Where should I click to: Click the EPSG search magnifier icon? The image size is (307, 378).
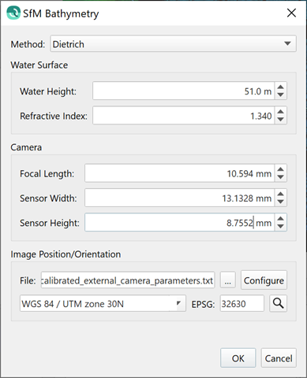278,303
